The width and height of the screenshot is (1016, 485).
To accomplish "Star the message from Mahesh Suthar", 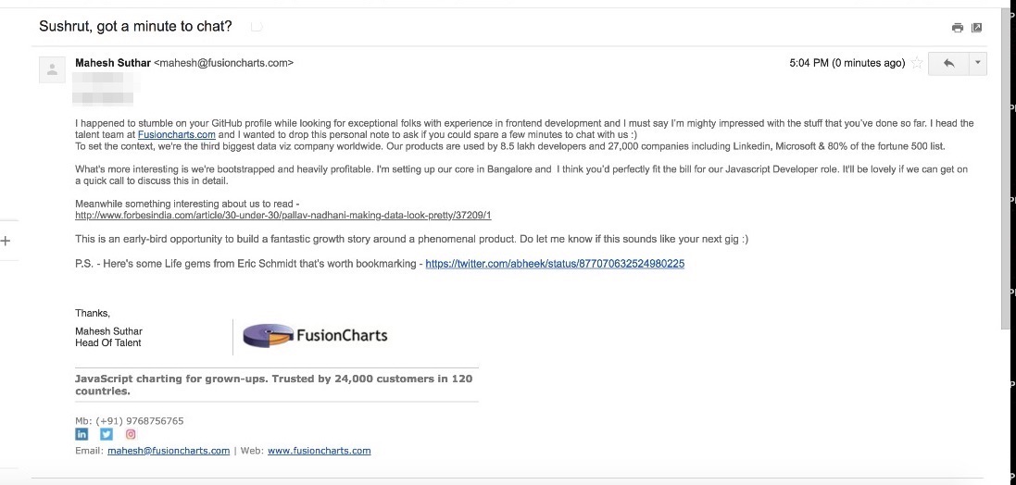I will (x=917, y=63).
